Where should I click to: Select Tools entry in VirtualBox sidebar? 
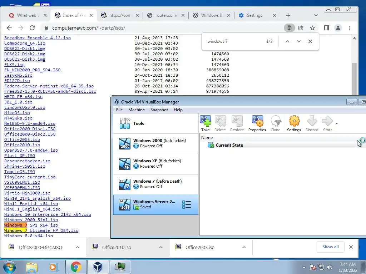pyautogui.click(x=156, y=123)
